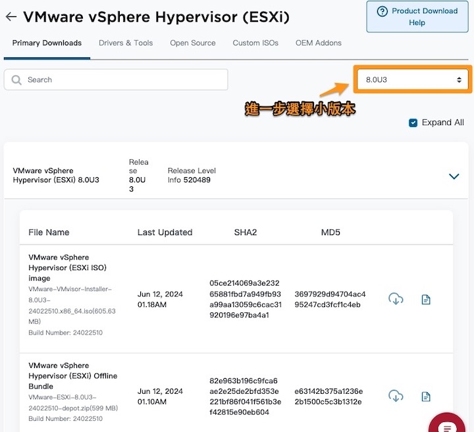Image resolution: width=474 pixels, height=432 pixels.
Task: View document icon for Offline Bundle
Action: [426, 396]
